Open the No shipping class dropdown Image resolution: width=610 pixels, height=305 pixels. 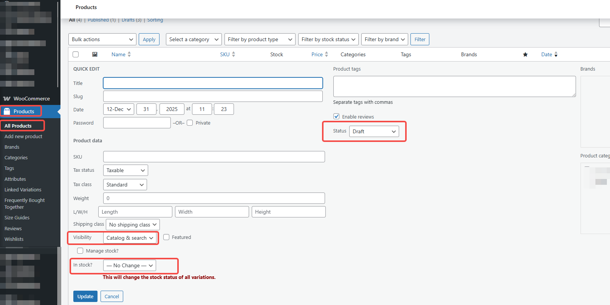tap(133, 225)
